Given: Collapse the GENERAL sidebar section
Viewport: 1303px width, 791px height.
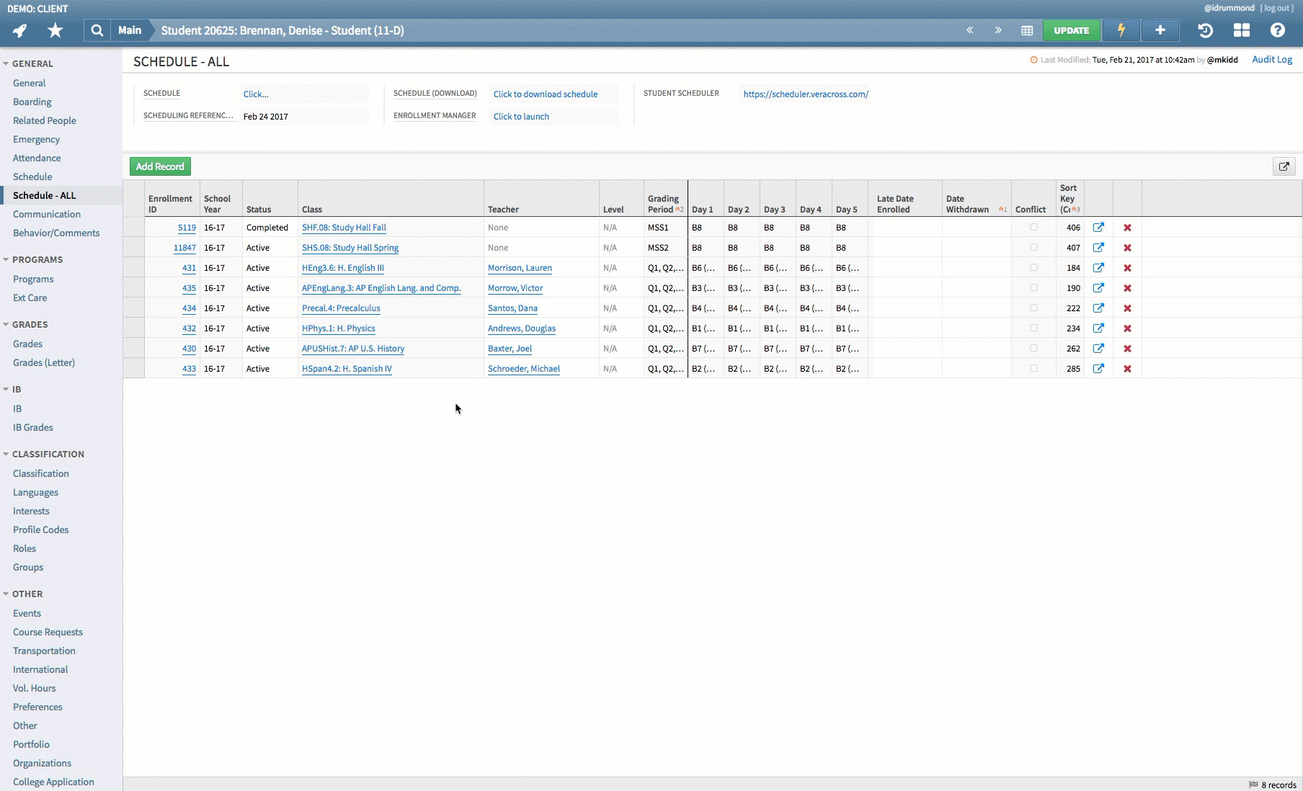Looking at the screenshot, I should click(6, 63).
